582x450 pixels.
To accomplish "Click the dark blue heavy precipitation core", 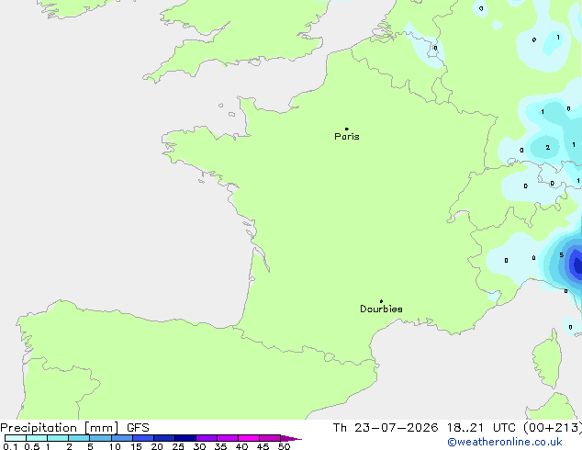I will pos(576,264).
